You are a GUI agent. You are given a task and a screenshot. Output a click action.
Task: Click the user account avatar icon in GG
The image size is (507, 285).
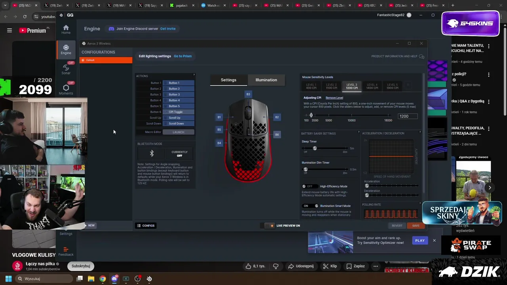point(409,15)
